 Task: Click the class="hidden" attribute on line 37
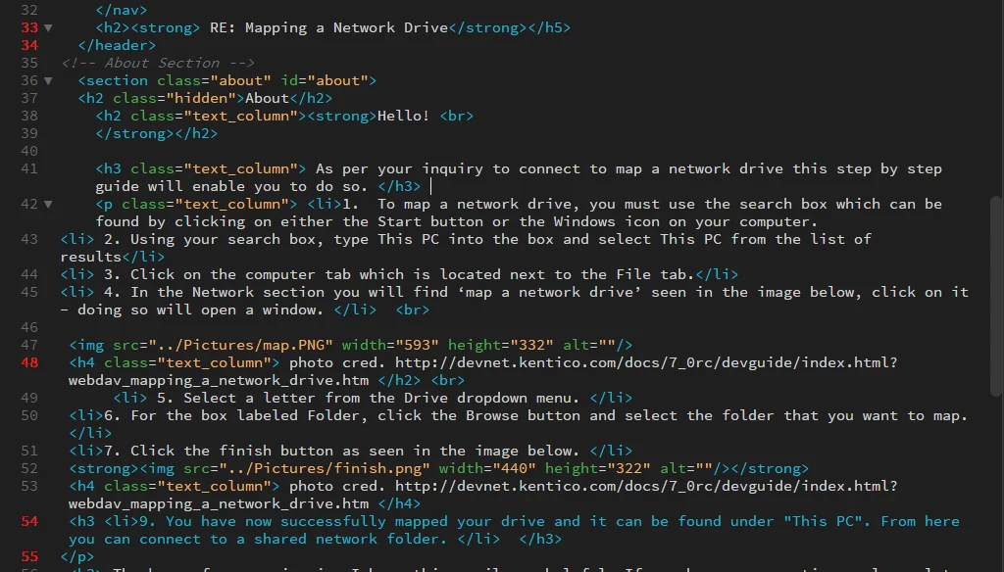coord(175,98)
